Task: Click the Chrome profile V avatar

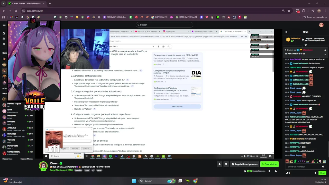Action: (x=319, y=11)
